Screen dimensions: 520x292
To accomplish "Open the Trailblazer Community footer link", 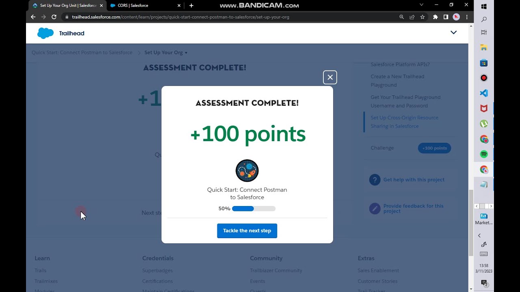I will pos(276,271).
